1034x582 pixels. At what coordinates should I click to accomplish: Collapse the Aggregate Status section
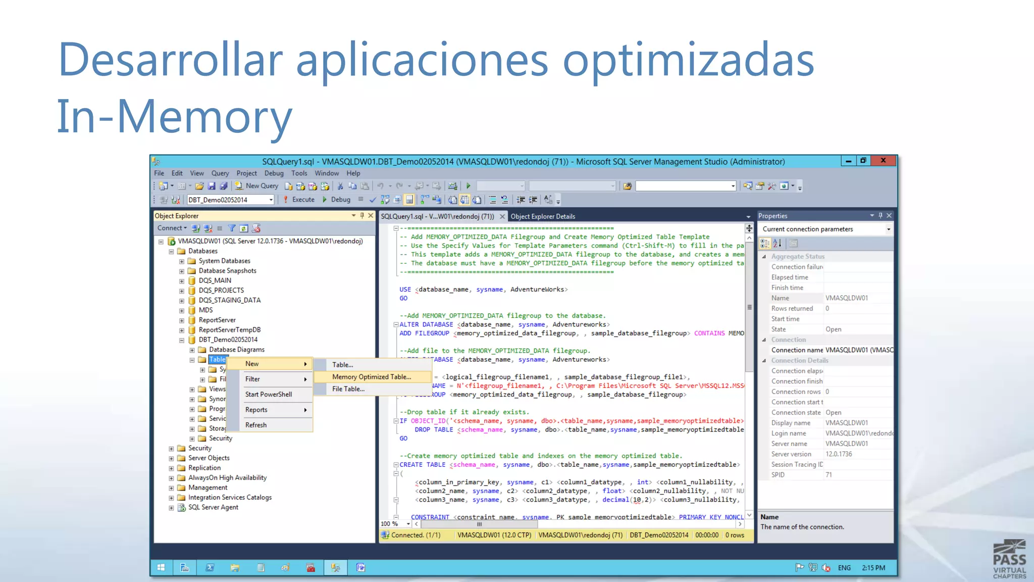(x=764, y=257)
